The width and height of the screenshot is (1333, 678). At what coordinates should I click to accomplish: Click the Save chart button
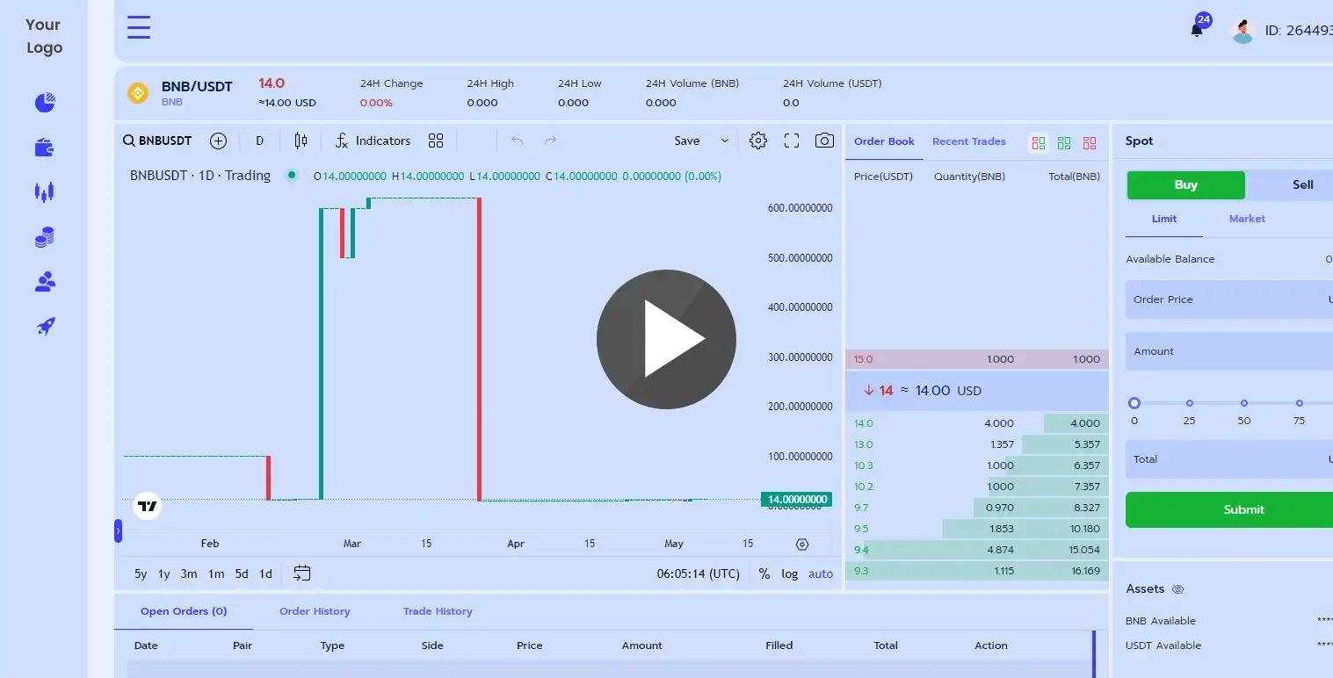point(687,141)
